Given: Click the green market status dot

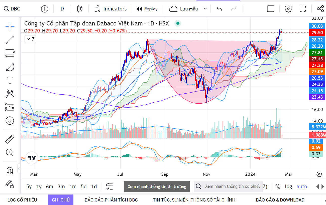Looking at the screenshot, I should coord(178,23).
